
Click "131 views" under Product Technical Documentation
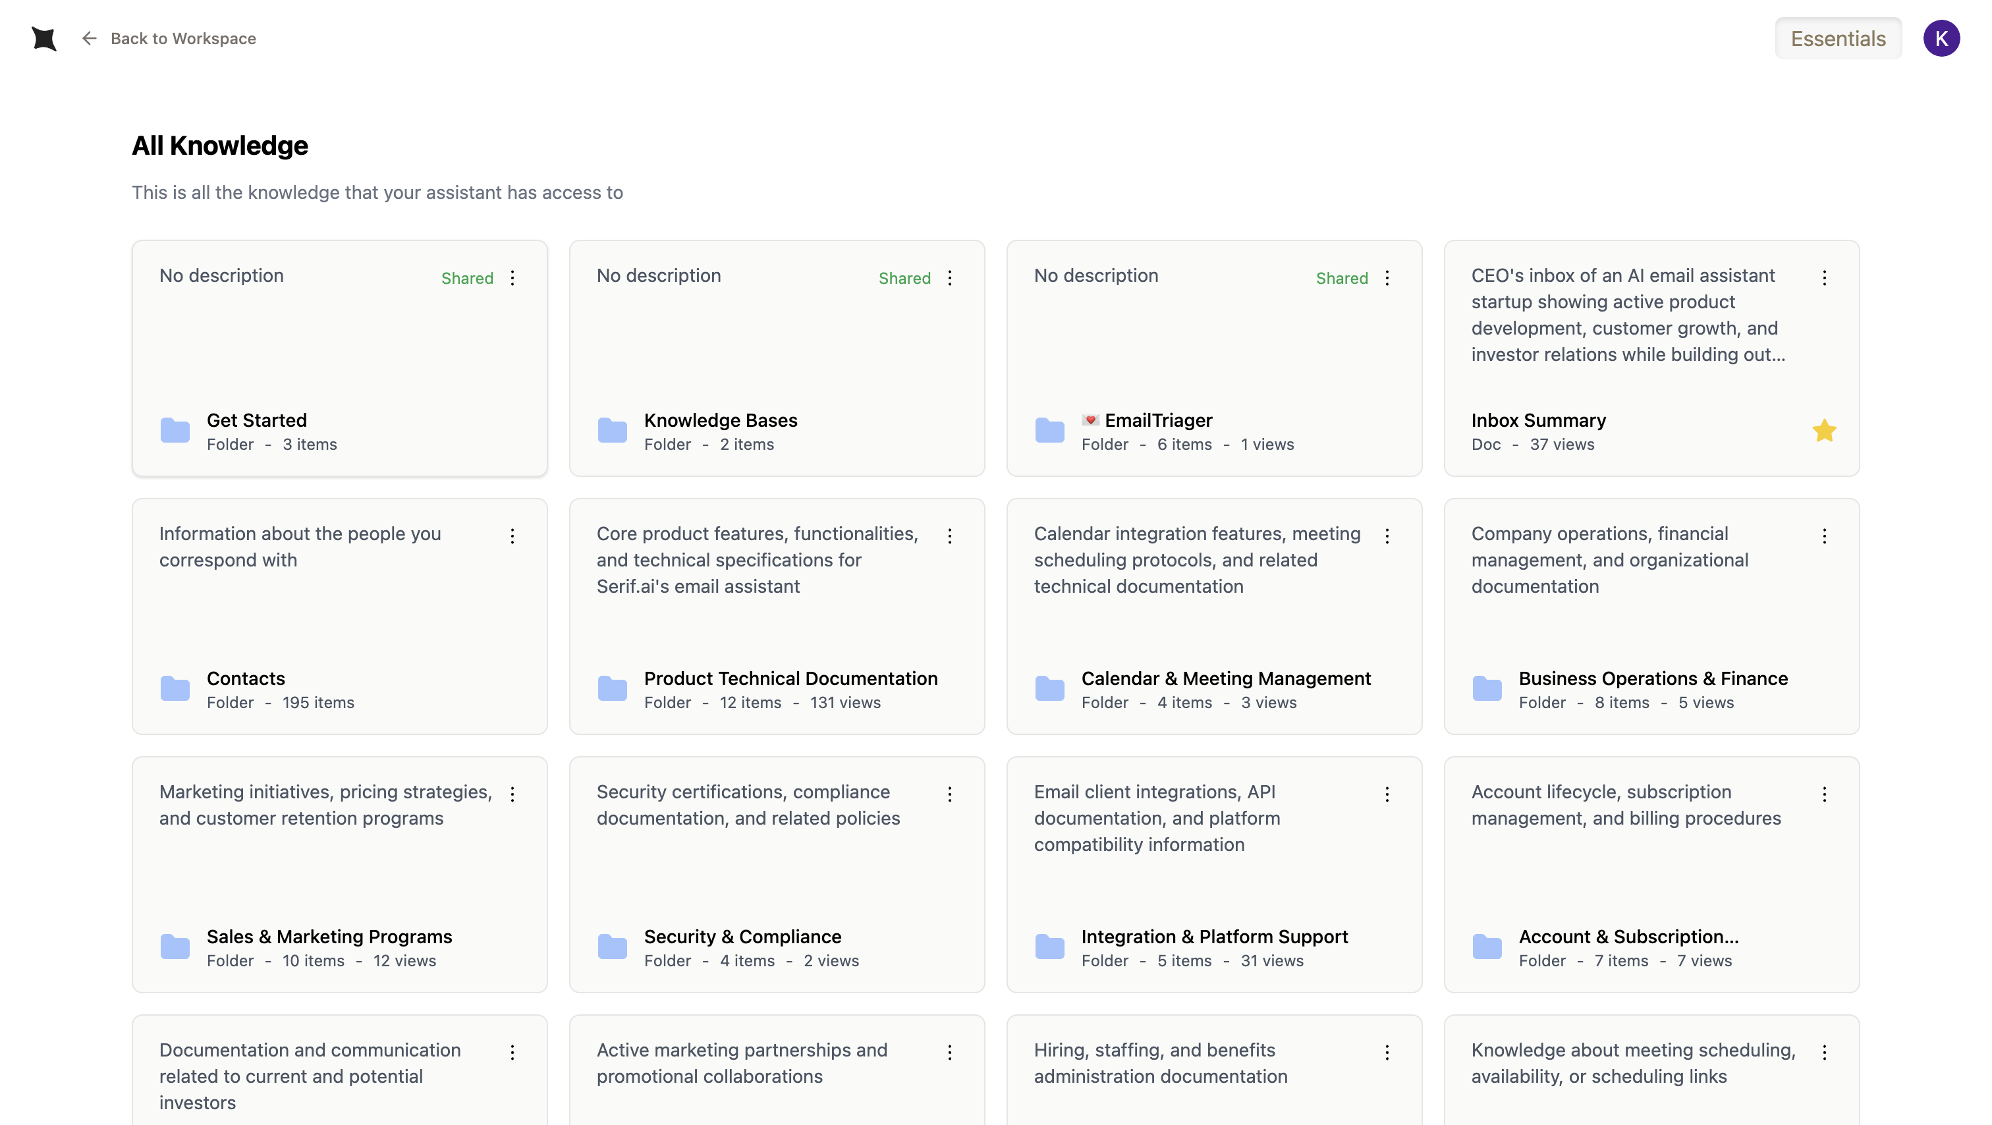[x=845, y=703]
